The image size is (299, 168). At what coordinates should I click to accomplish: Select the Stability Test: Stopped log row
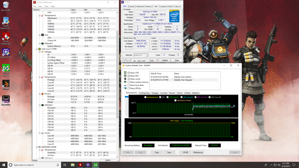[184, 80]
